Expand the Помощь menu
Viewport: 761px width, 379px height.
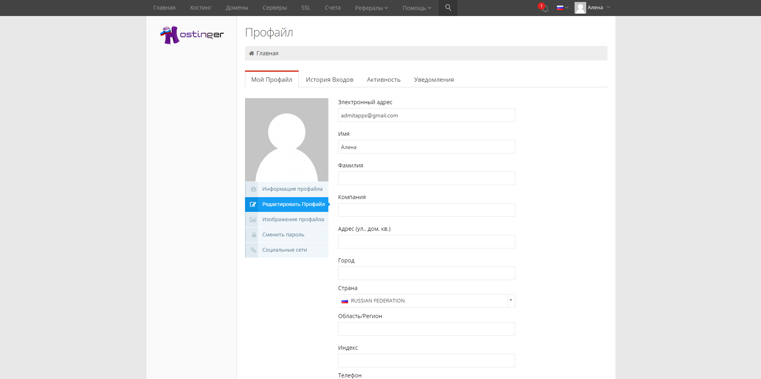tap(416, 8)
